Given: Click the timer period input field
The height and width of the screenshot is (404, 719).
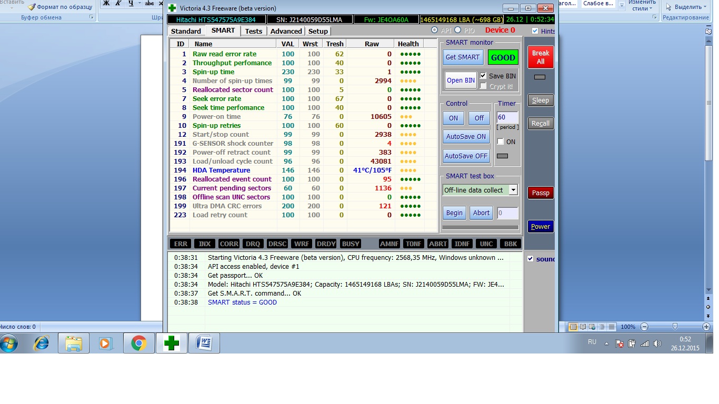Looking at the screenshot, I should coord(507,118).
